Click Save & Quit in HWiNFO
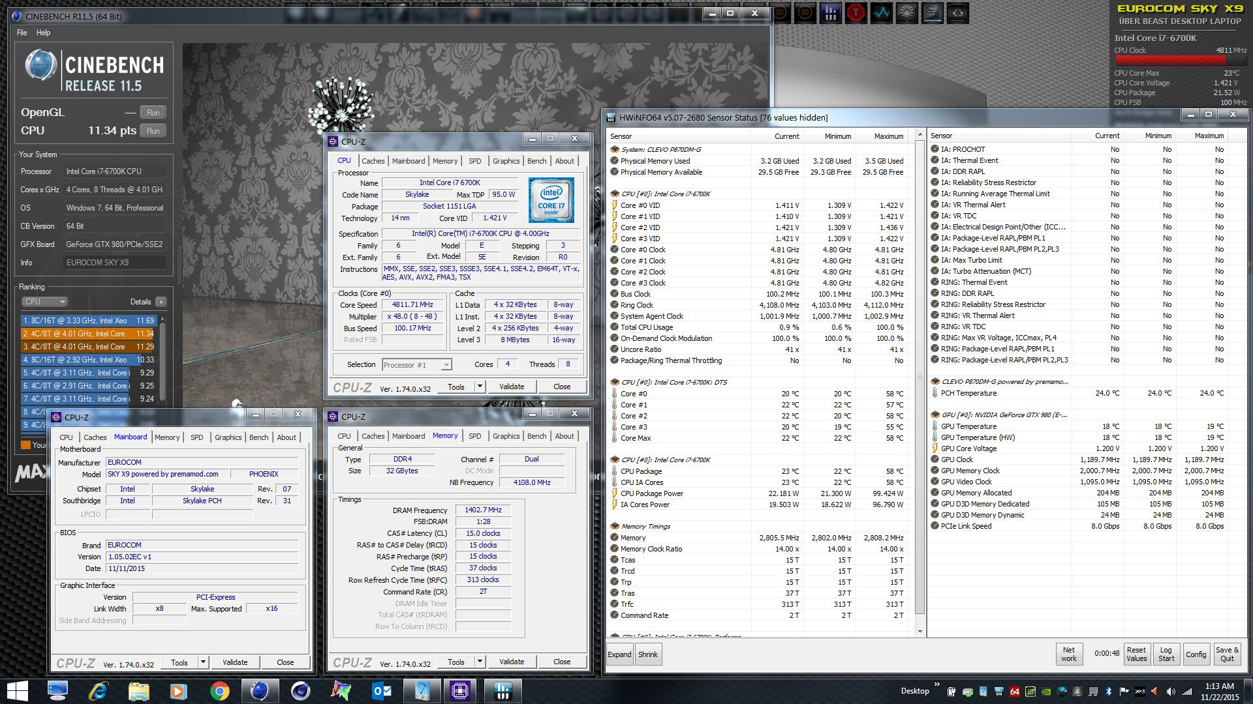 (x=1227, y=654)
